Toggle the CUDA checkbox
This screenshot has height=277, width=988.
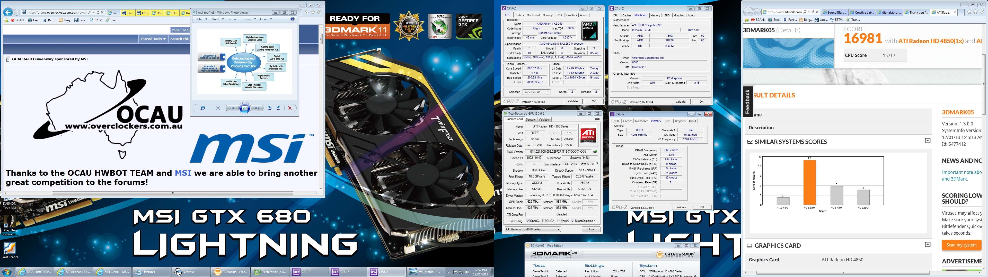[x=544, y=221]
